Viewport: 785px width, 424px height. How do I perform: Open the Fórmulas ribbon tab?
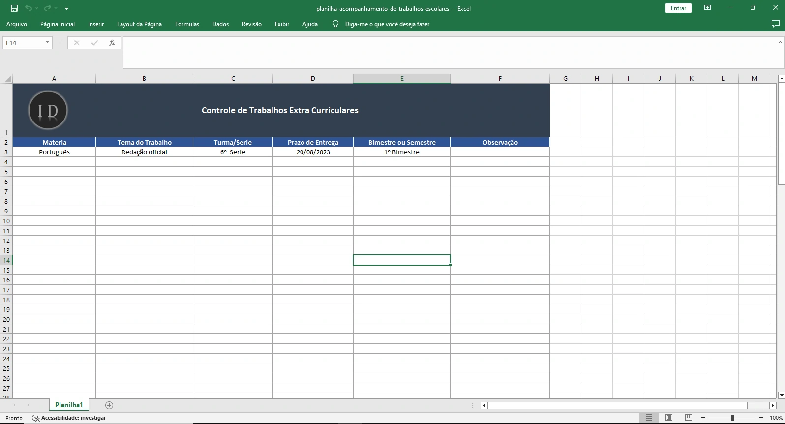tap(187, 24)
